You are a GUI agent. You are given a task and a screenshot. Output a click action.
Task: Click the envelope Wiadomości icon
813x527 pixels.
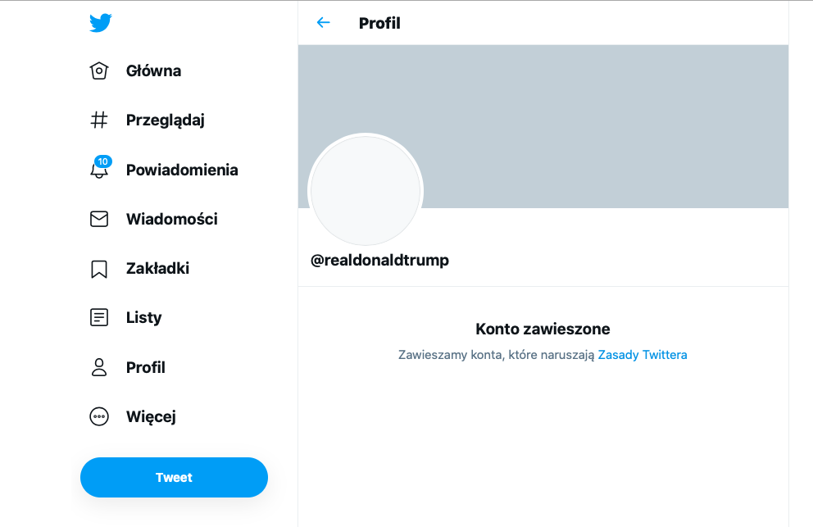[99, 220]
